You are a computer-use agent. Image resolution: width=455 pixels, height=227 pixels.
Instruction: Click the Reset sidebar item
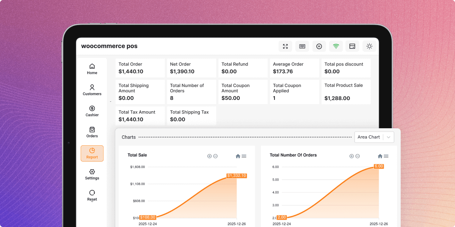(92, 196)
